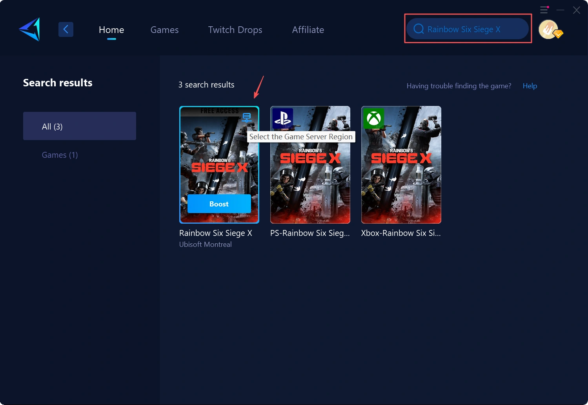This screenshot has width=588, height=405.
Task: Click the PlayStation logo badge
Action: pos(282,119)
